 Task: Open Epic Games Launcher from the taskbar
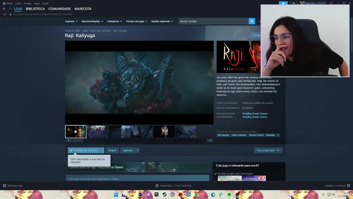156,195
